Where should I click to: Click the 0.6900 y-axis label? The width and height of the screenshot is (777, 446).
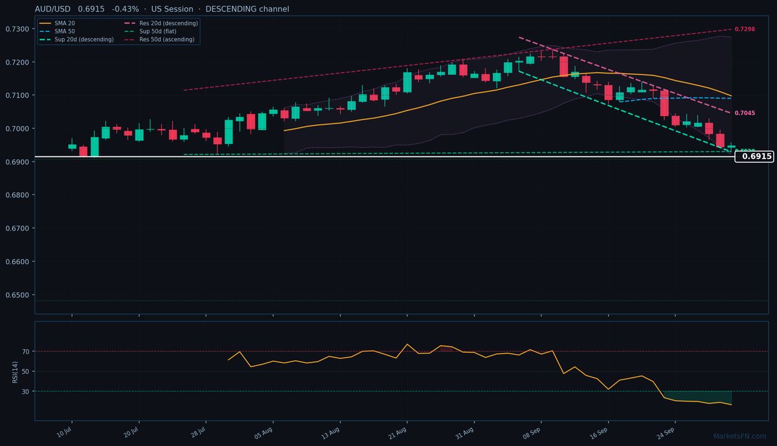pos(17,162)
